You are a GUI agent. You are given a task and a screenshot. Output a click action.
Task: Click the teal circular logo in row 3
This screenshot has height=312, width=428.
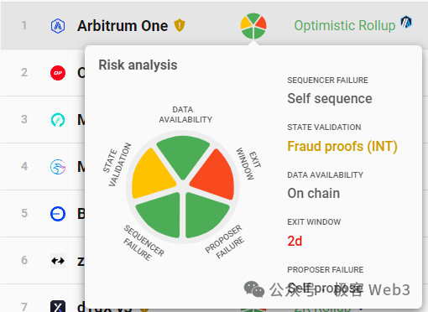click(58, 120)
